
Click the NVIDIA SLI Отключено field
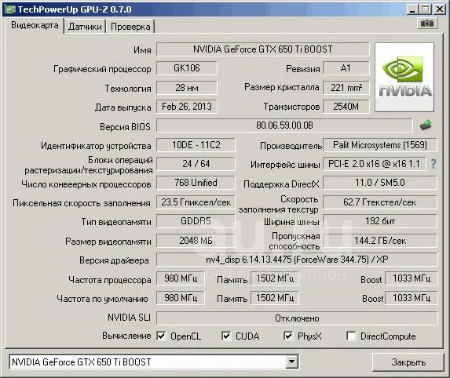coord(297,318)
